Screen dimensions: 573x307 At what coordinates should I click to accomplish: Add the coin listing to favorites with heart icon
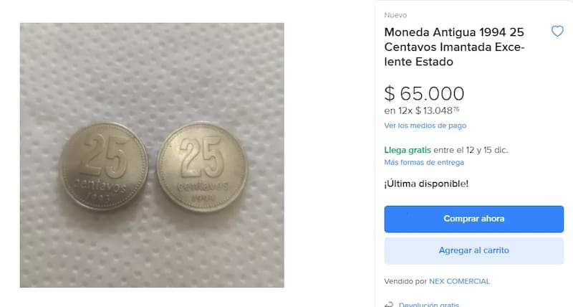[x=557, y=31]
